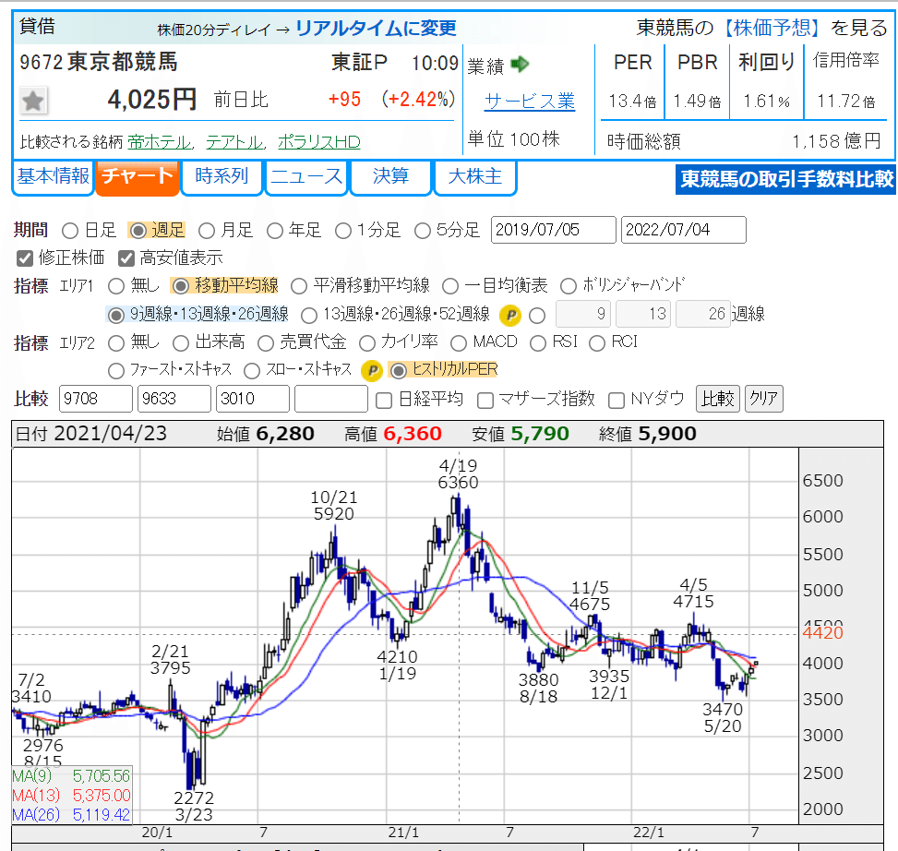Image resolution: width=898 pixels, height=851 pixels.
Task: Select RCI indicator radio
Action: 597,343
